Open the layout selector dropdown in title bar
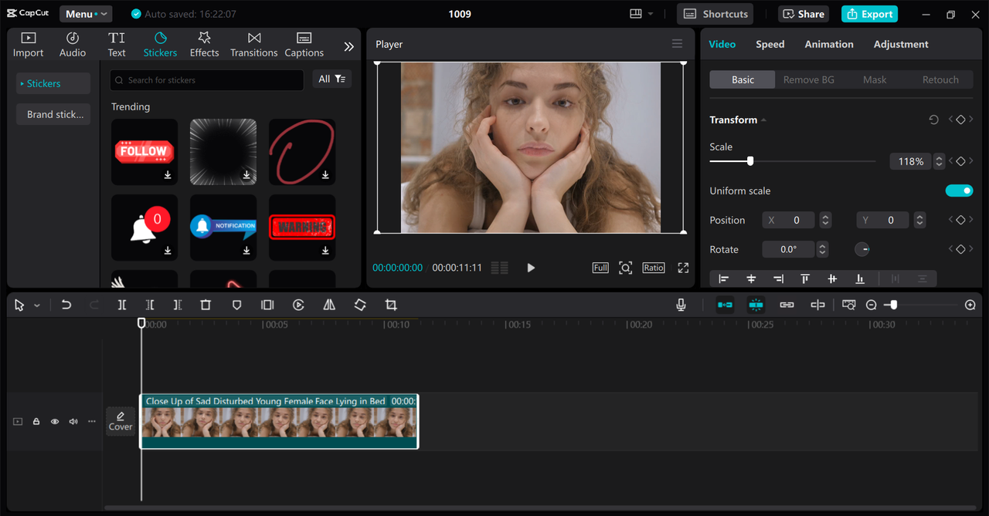Viewport: 989px width, 516px height. [641, 14]
